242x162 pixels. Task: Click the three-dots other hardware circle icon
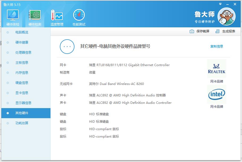[67, 46]
